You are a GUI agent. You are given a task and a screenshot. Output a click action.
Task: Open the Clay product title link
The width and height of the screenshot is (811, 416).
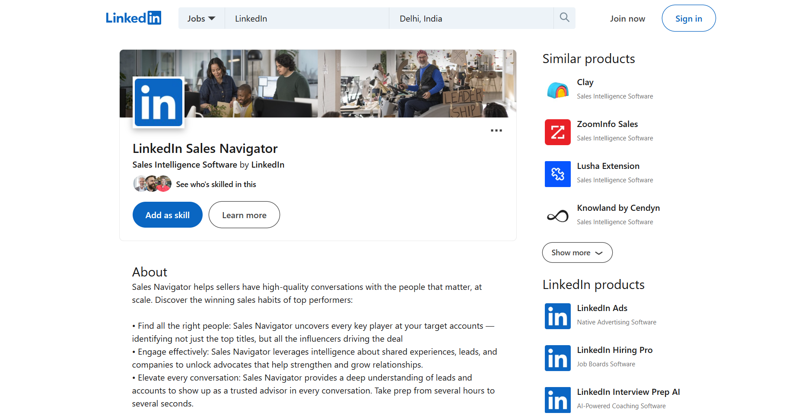click(585, 82)
